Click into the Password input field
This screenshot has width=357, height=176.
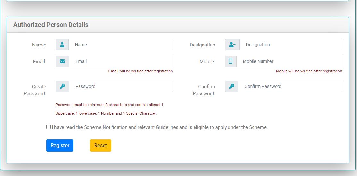coord(121,86)
